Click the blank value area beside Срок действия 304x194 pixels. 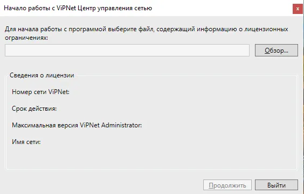175,109
